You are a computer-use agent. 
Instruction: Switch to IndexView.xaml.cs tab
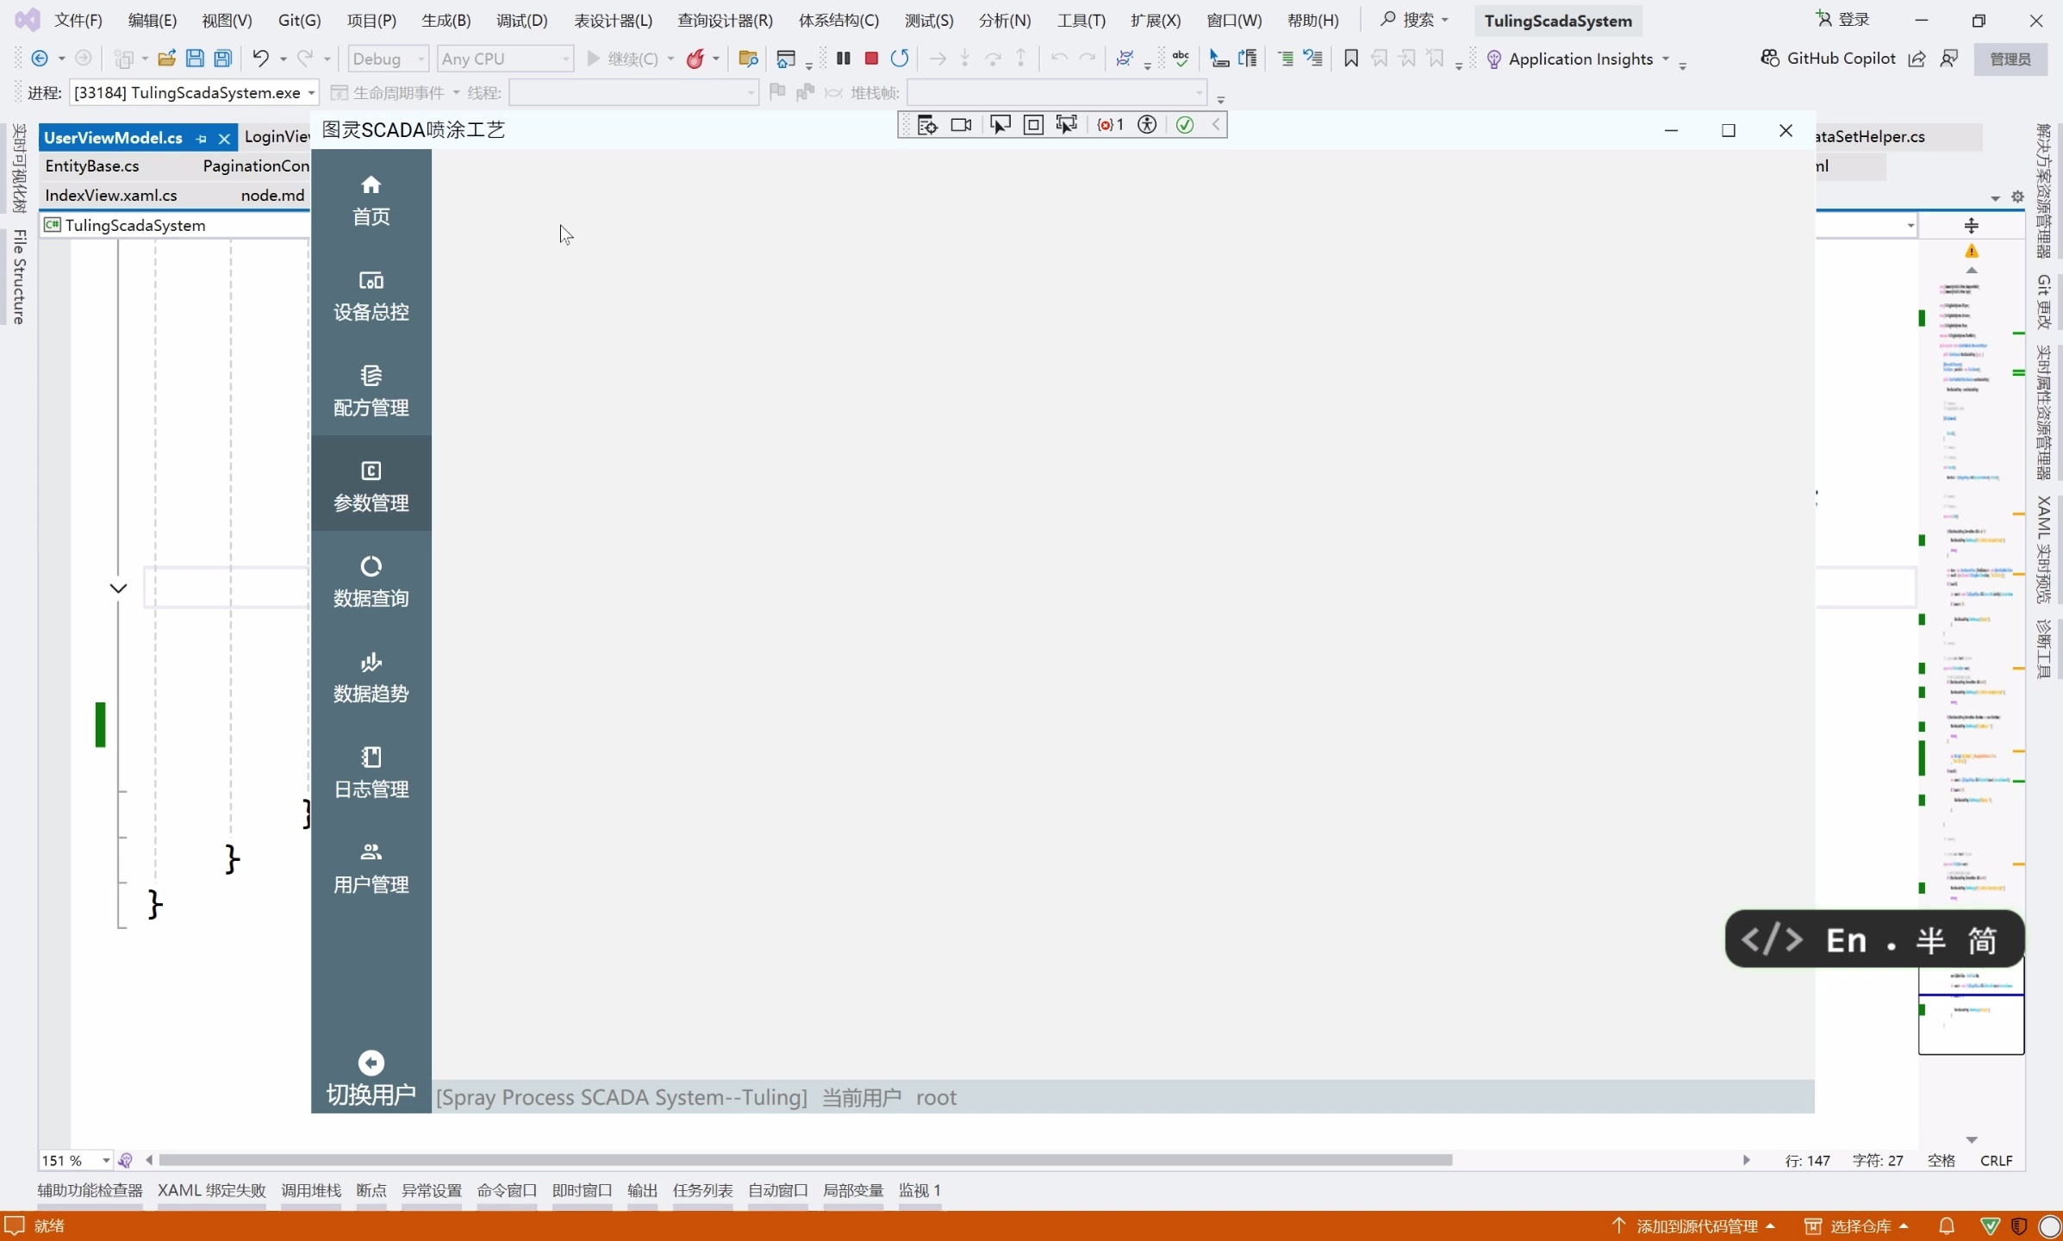point(111,195)
